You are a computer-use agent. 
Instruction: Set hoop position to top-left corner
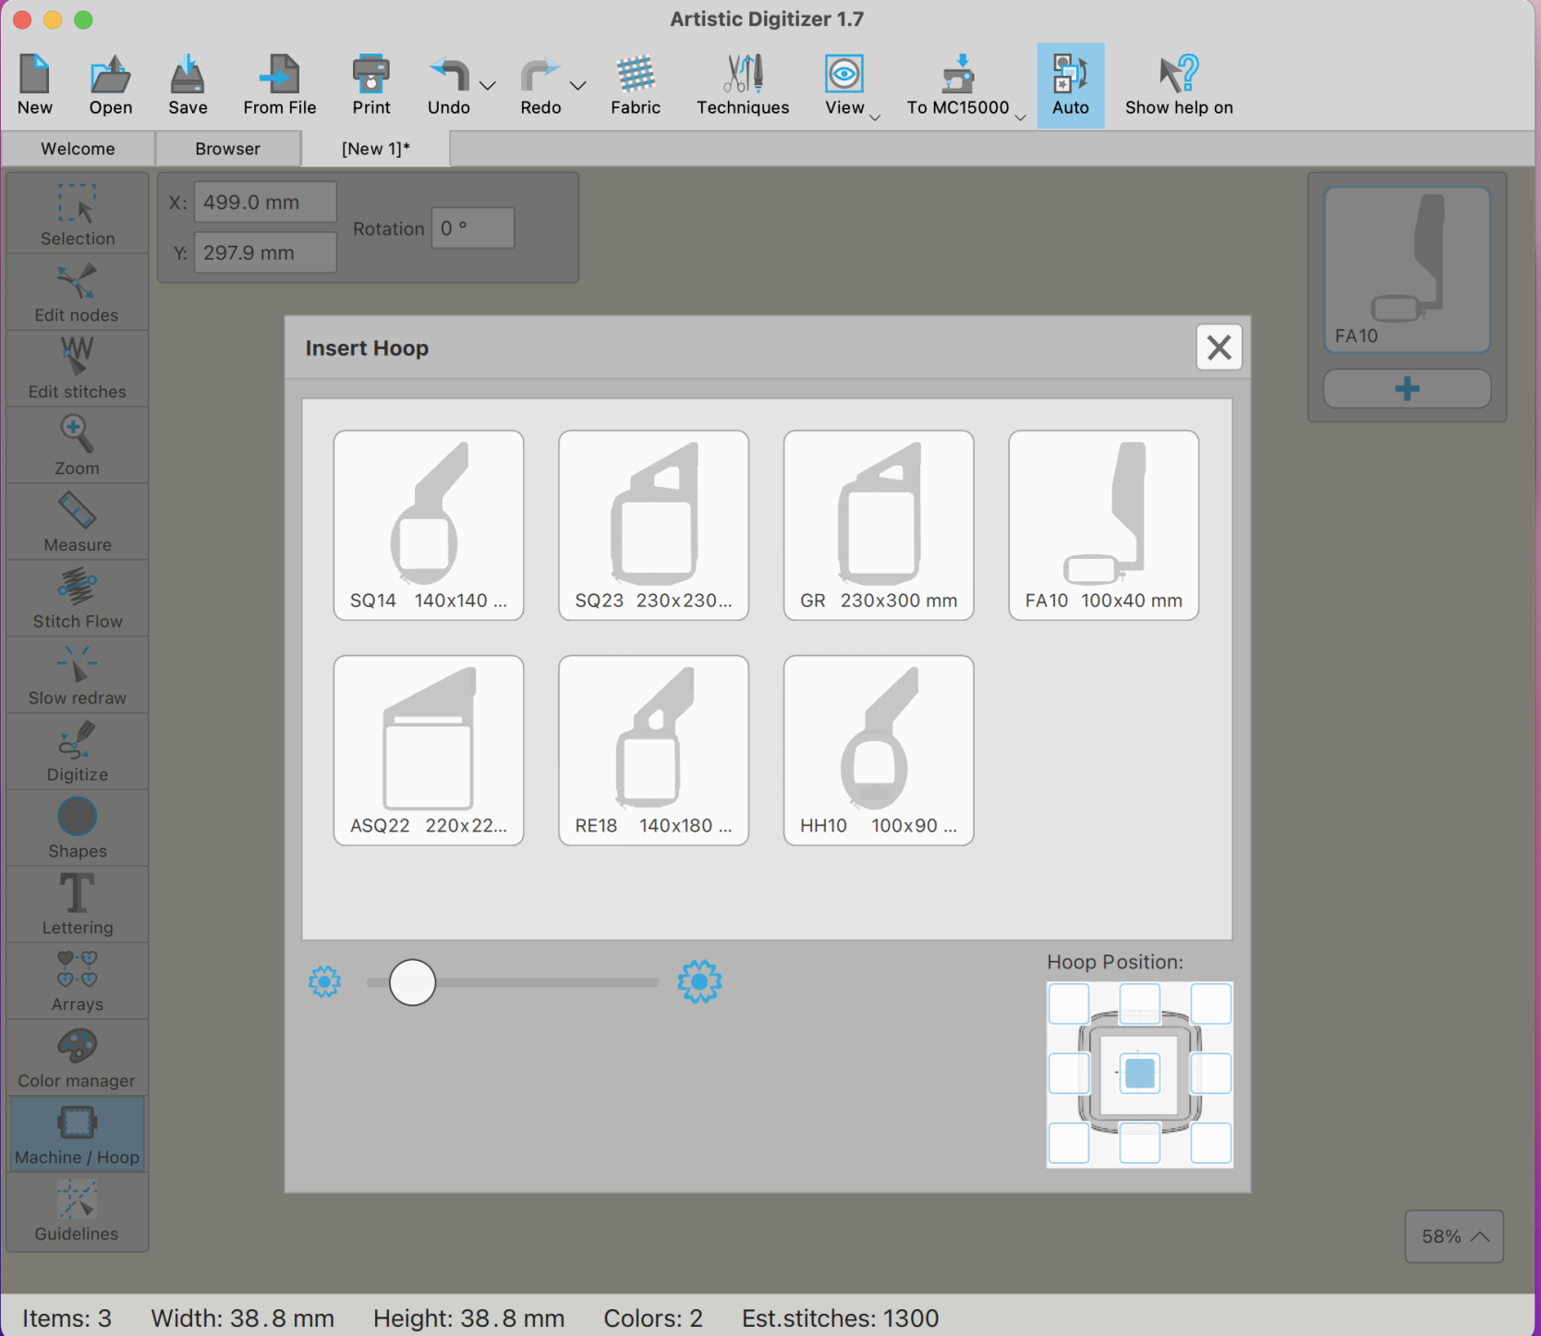(x=1069, y=1003)
